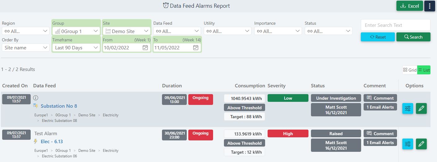Click Ongoing badge in Substation No 8 row
This screenshot has height=162, width=437.
click(x=201, y=99)
